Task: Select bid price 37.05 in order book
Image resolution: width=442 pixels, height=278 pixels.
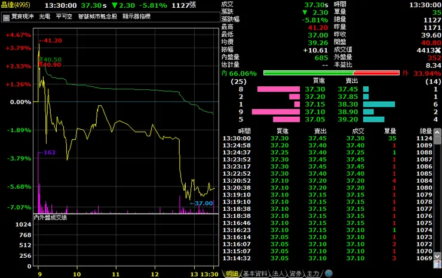Action: (315, 120)
